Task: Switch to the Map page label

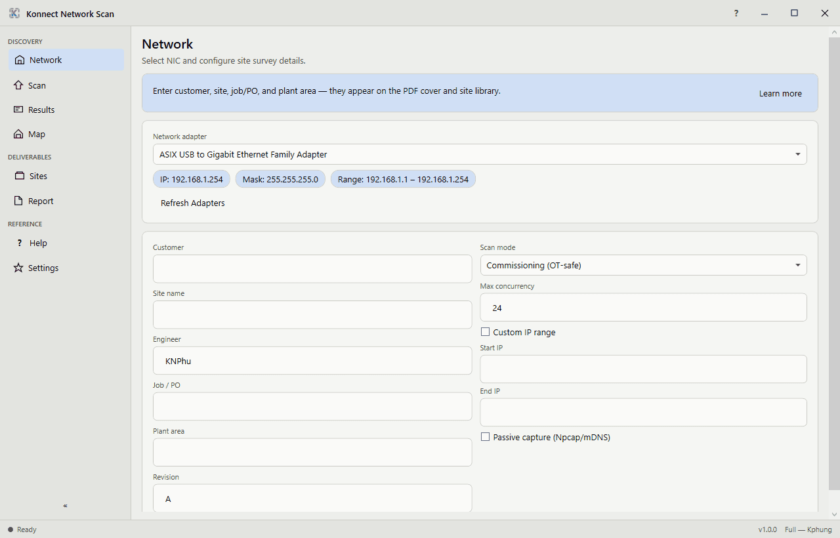Action: click(37, 134)
